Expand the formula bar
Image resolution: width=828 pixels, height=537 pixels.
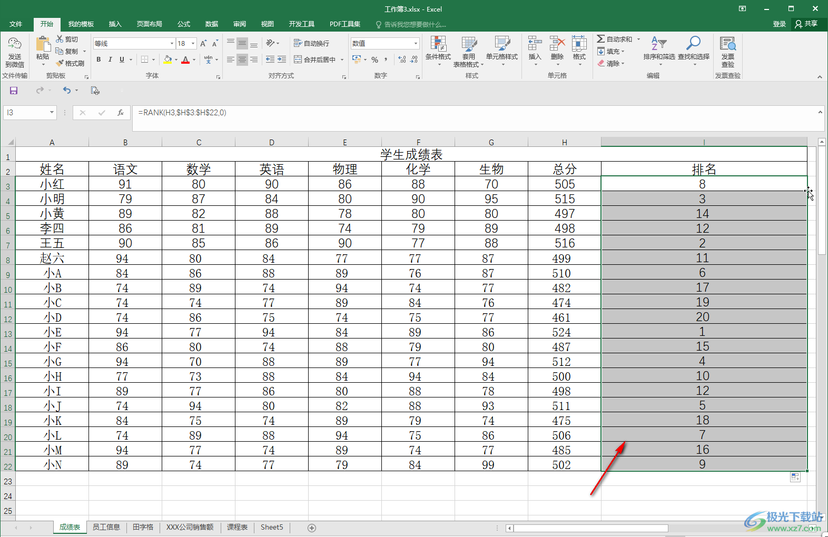click(x=820, y=112)
